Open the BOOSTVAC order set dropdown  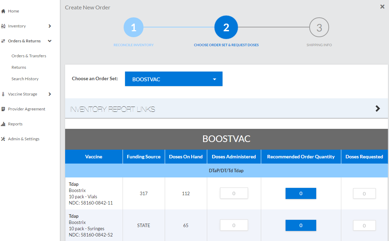pyautogui.click(x=173, y=79)
